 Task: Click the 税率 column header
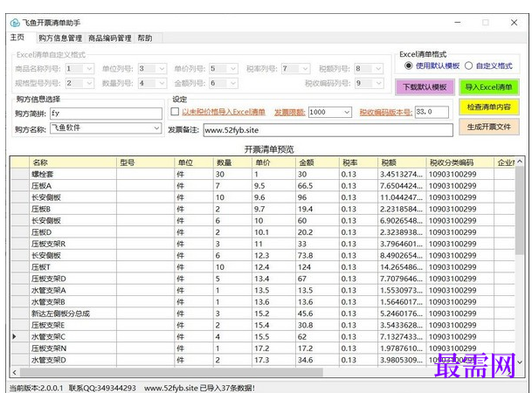click(x=358, y=162)
